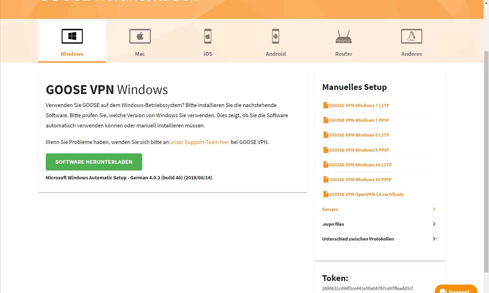Switch to the Android tab label

coord(276,54)
